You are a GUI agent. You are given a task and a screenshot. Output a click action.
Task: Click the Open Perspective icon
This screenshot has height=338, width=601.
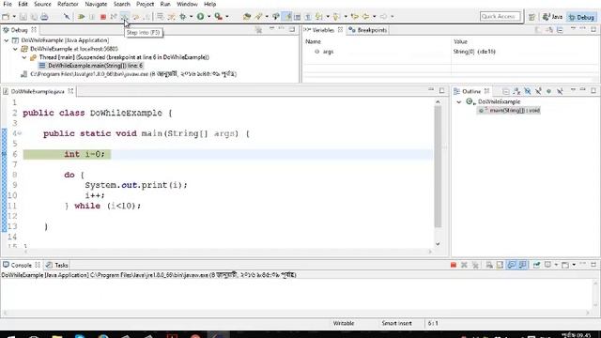pyautogui.click(x=532, y=17)
